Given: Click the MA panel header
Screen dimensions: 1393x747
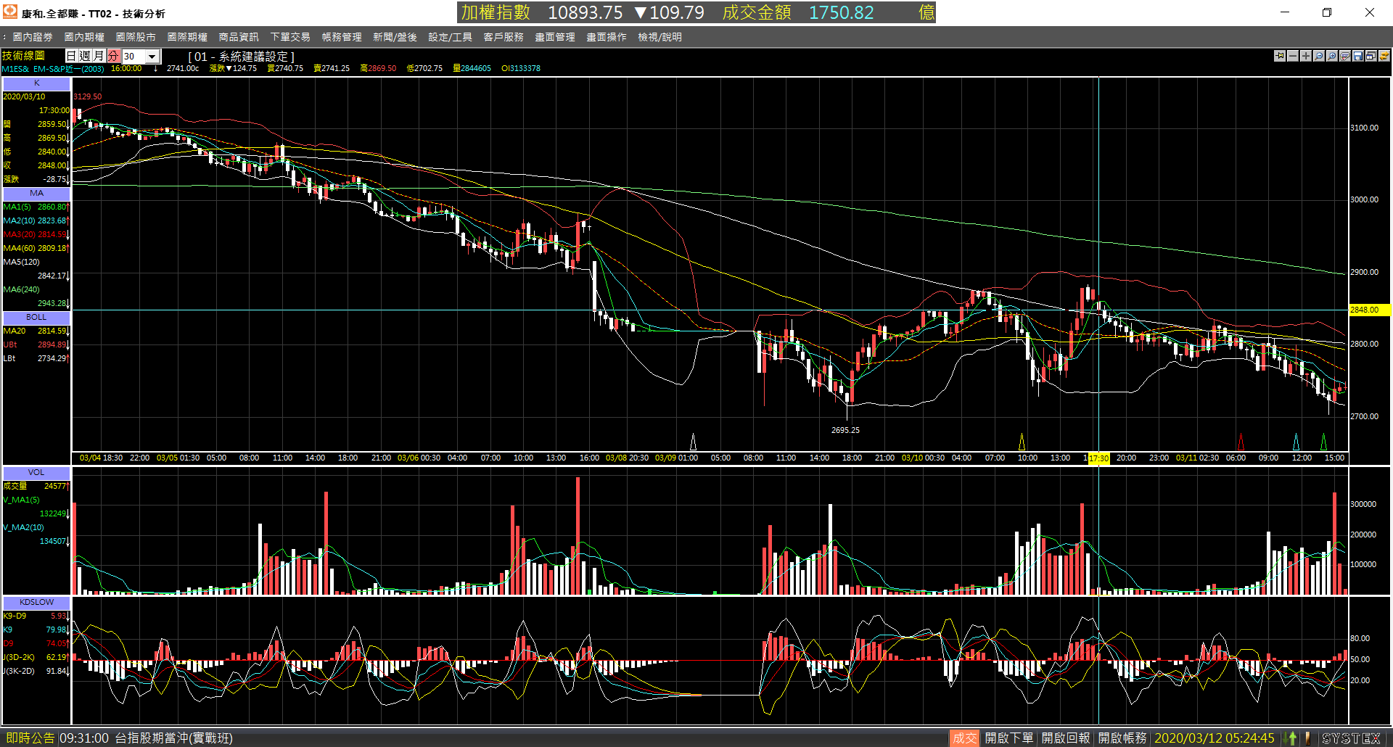Looking at the screenshot, I should tap(36, 194).
